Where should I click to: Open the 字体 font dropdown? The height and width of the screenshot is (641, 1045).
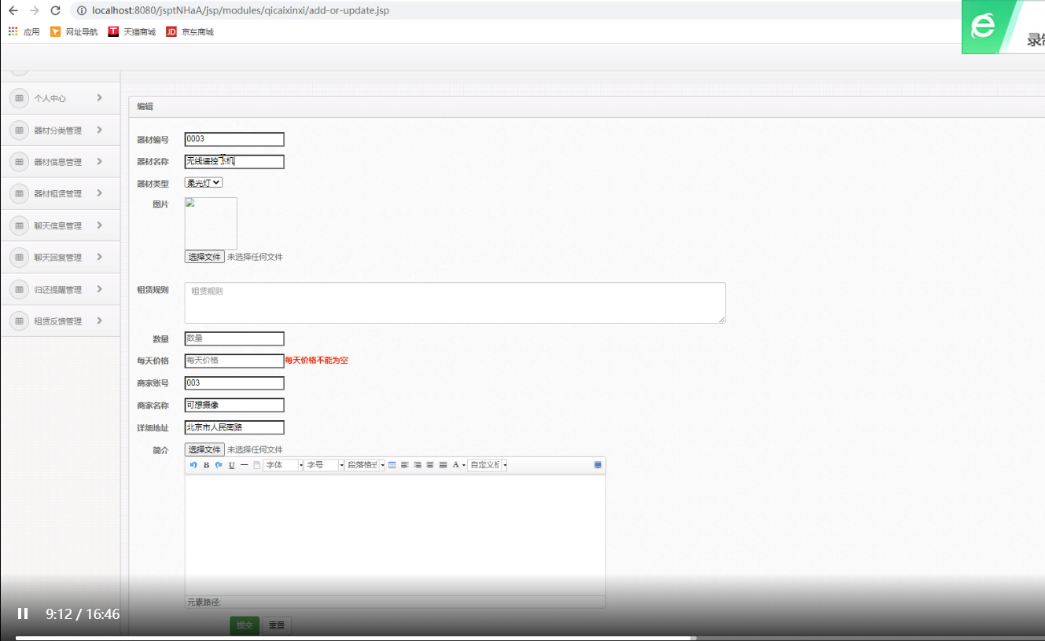[283, 465]
